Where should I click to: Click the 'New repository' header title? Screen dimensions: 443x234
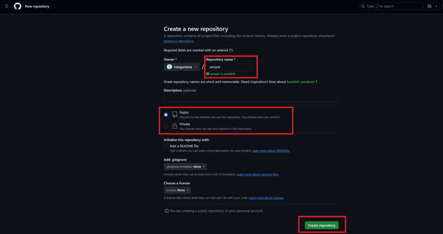click(x=37, y=6)
